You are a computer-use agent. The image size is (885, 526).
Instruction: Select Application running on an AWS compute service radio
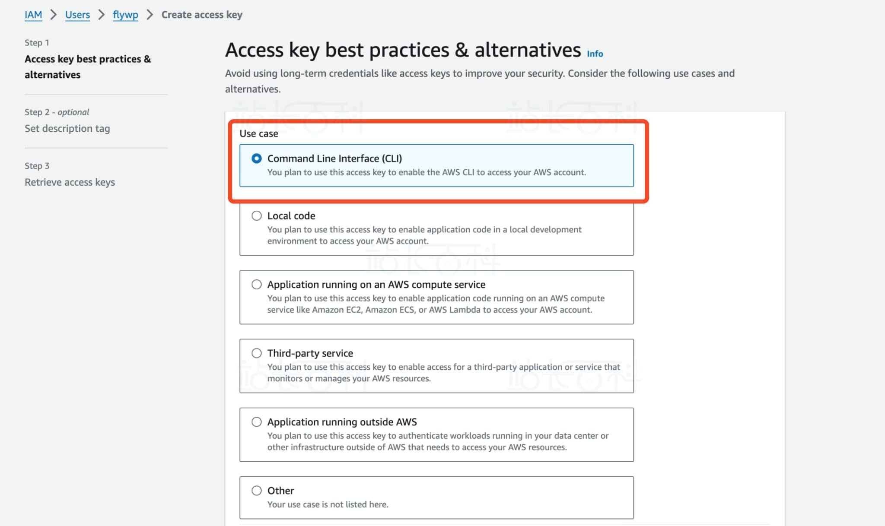[x=257, y=284]
